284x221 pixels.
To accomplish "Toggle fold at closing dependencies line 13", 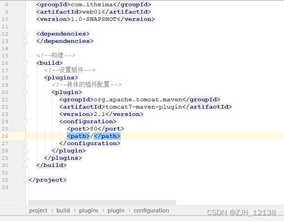I will (26, 41).
